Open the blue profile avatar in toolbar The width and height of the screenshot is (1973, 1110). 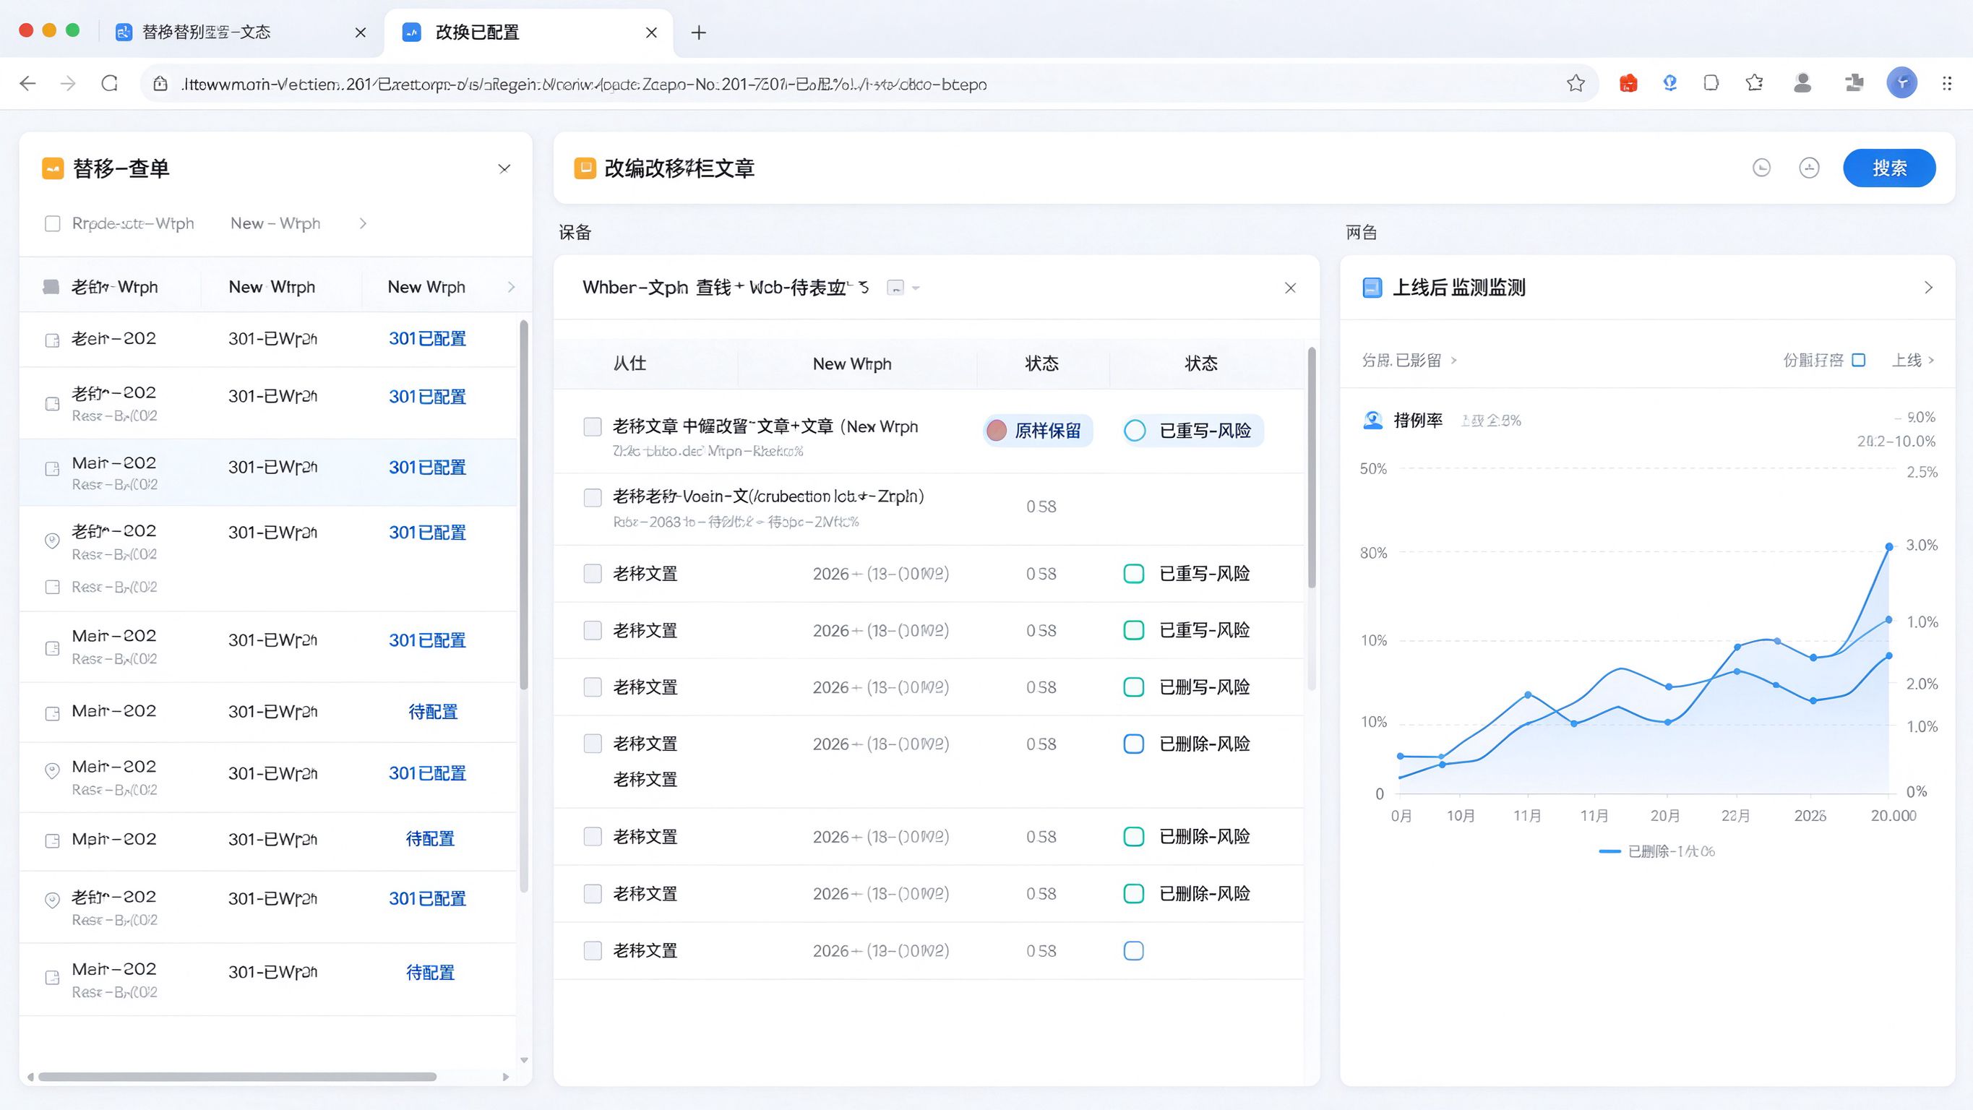1901,82
